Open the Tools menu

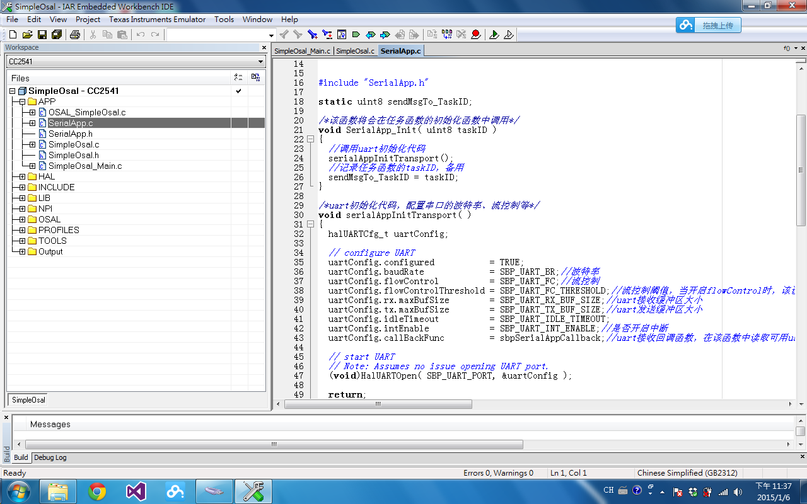tap(224, 20)
